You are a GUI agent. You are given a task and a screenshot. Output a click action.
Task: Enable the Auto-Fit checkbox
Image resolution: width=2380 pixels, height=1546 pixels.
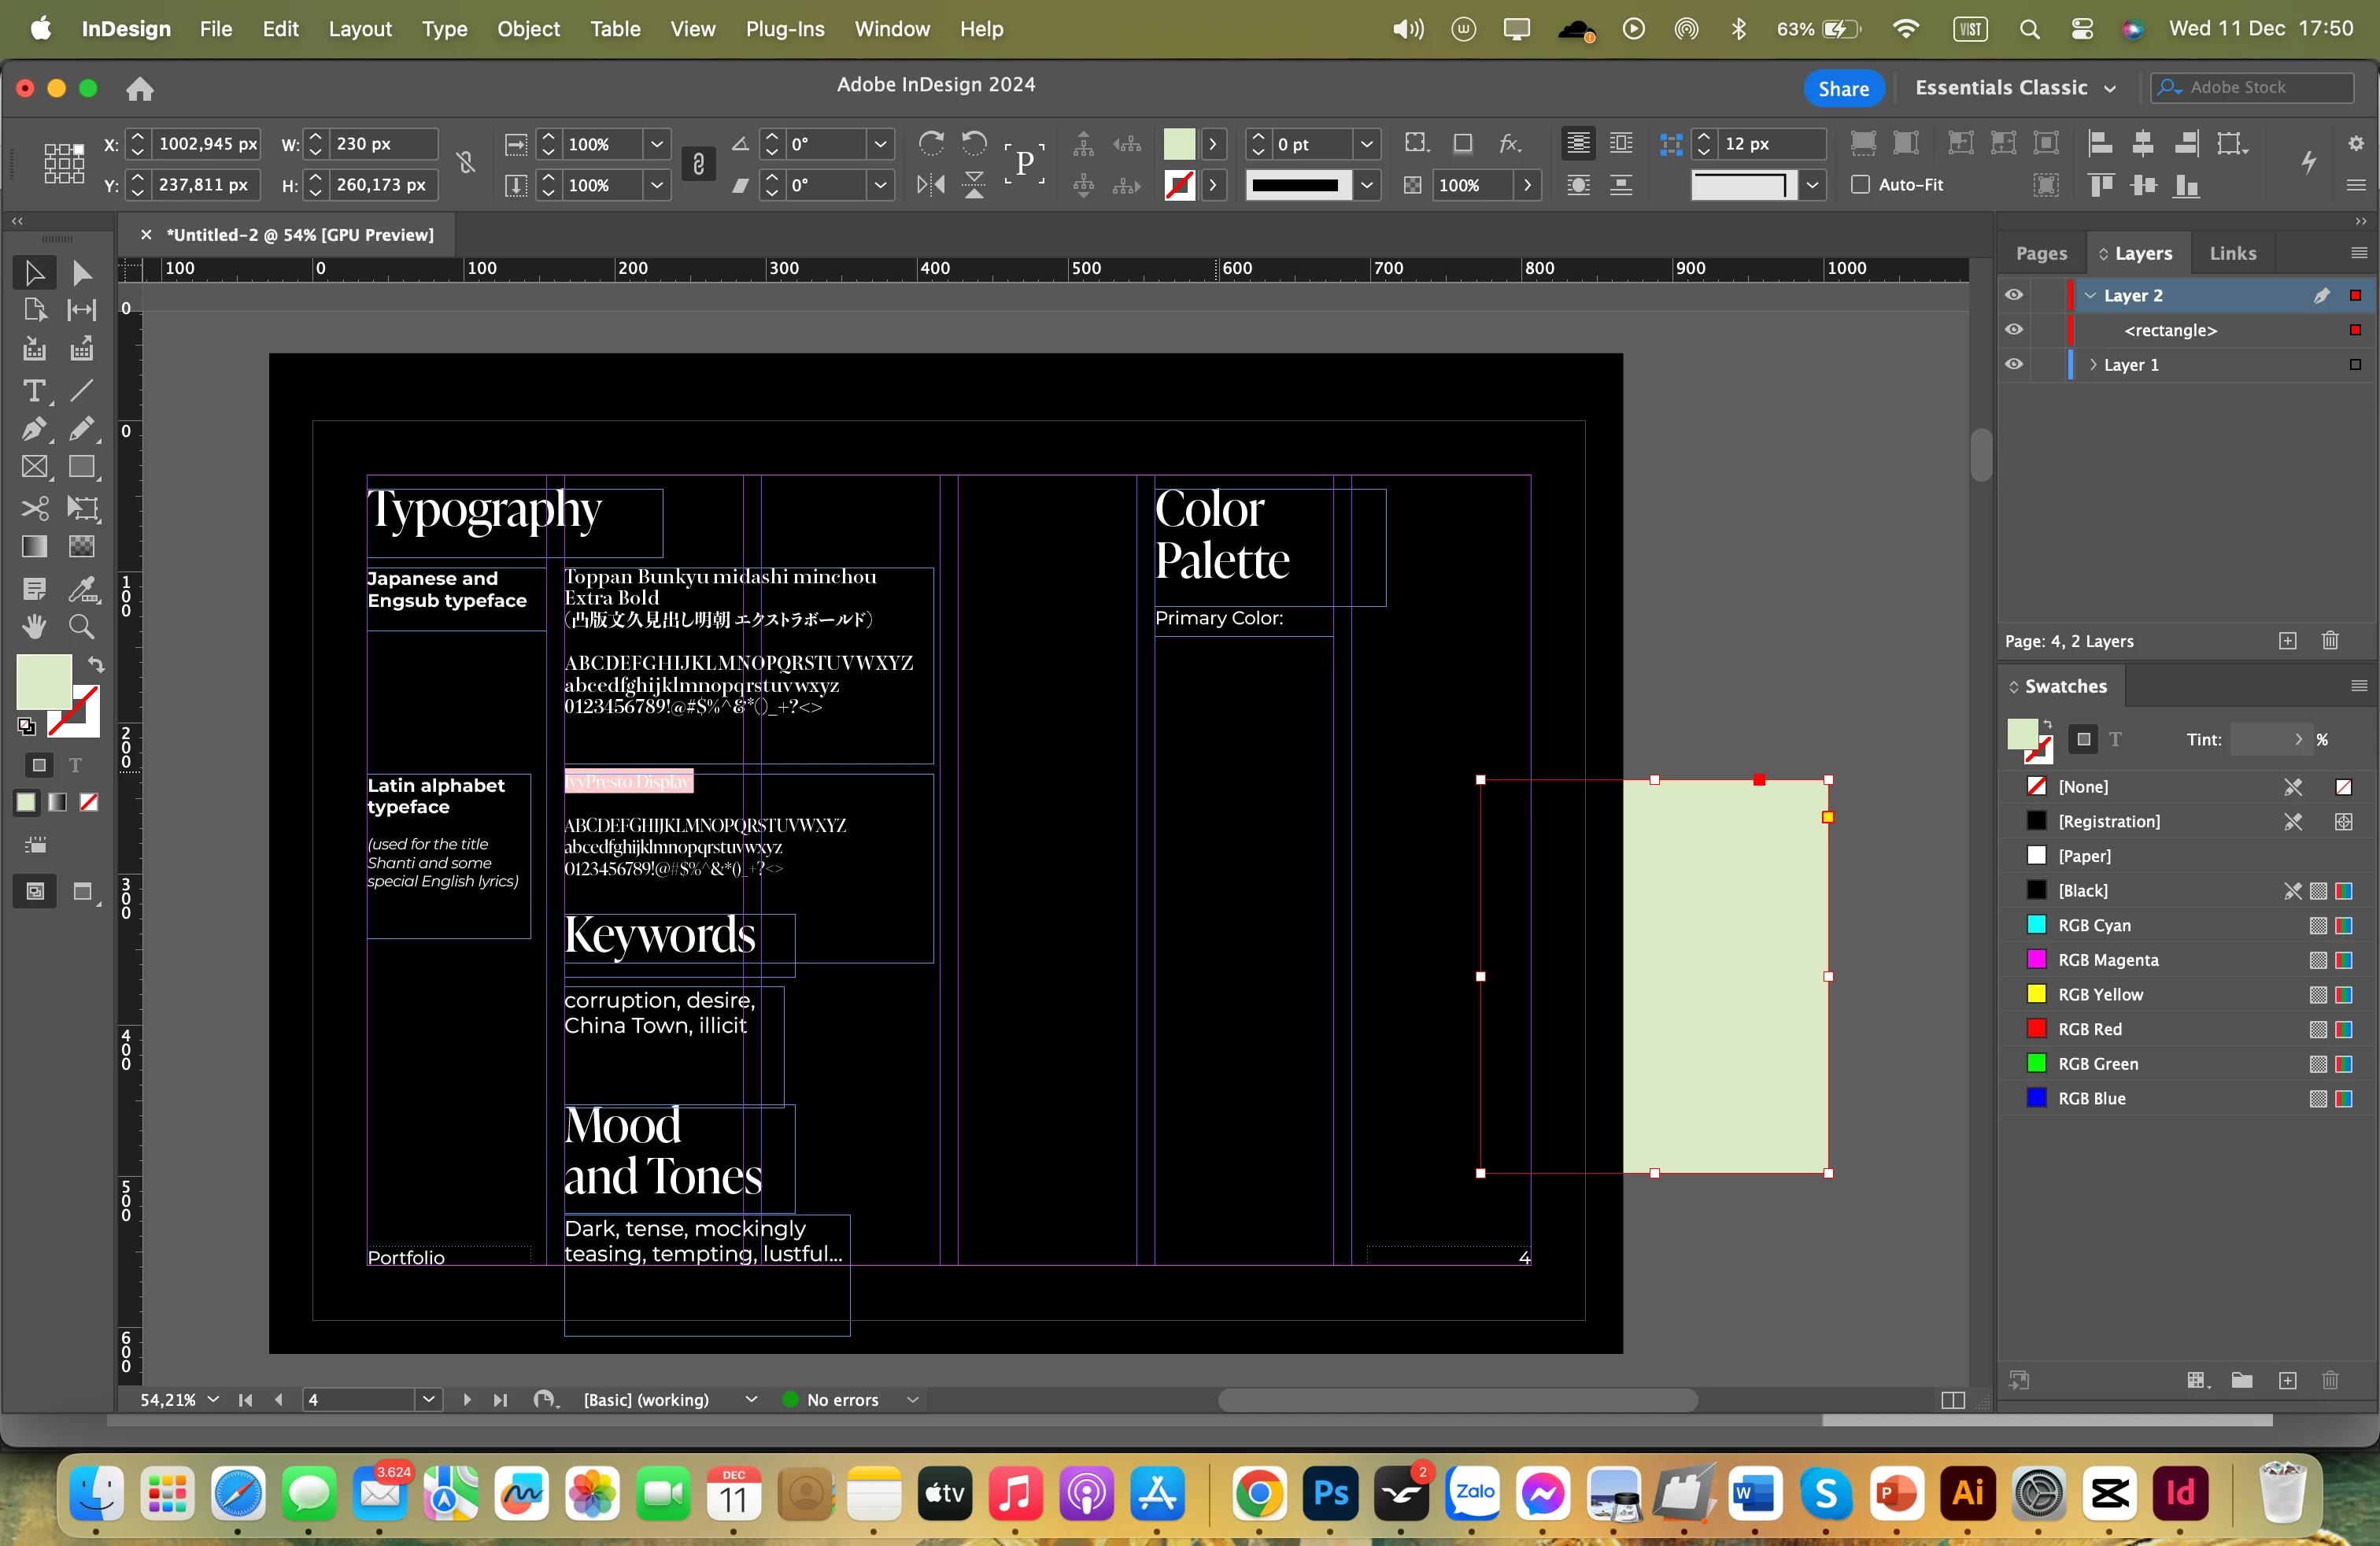pos(1860,185)
